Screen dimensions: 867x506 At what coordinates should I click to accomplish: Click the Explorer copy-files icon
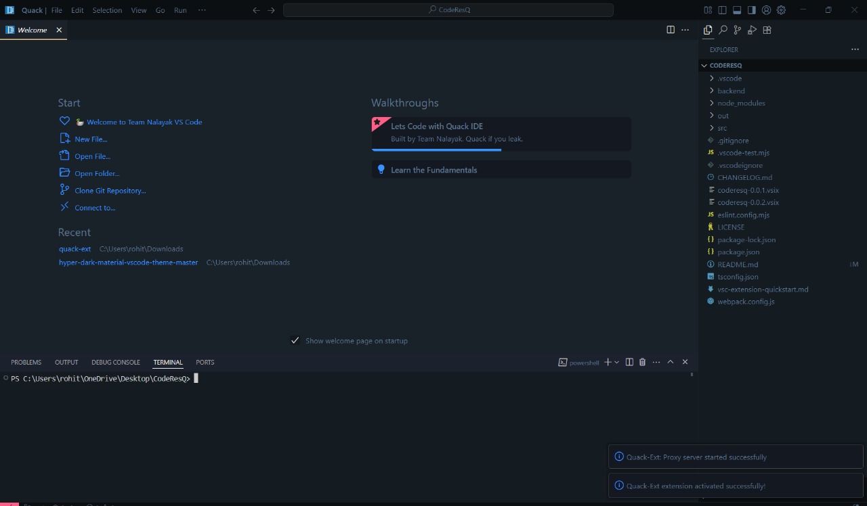pyautogui.click(x=707, y=30)
